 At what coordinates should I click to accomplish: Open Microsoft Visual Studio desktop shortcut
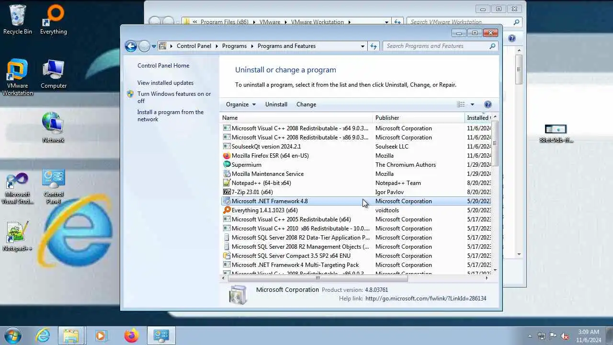click(18, 188)
